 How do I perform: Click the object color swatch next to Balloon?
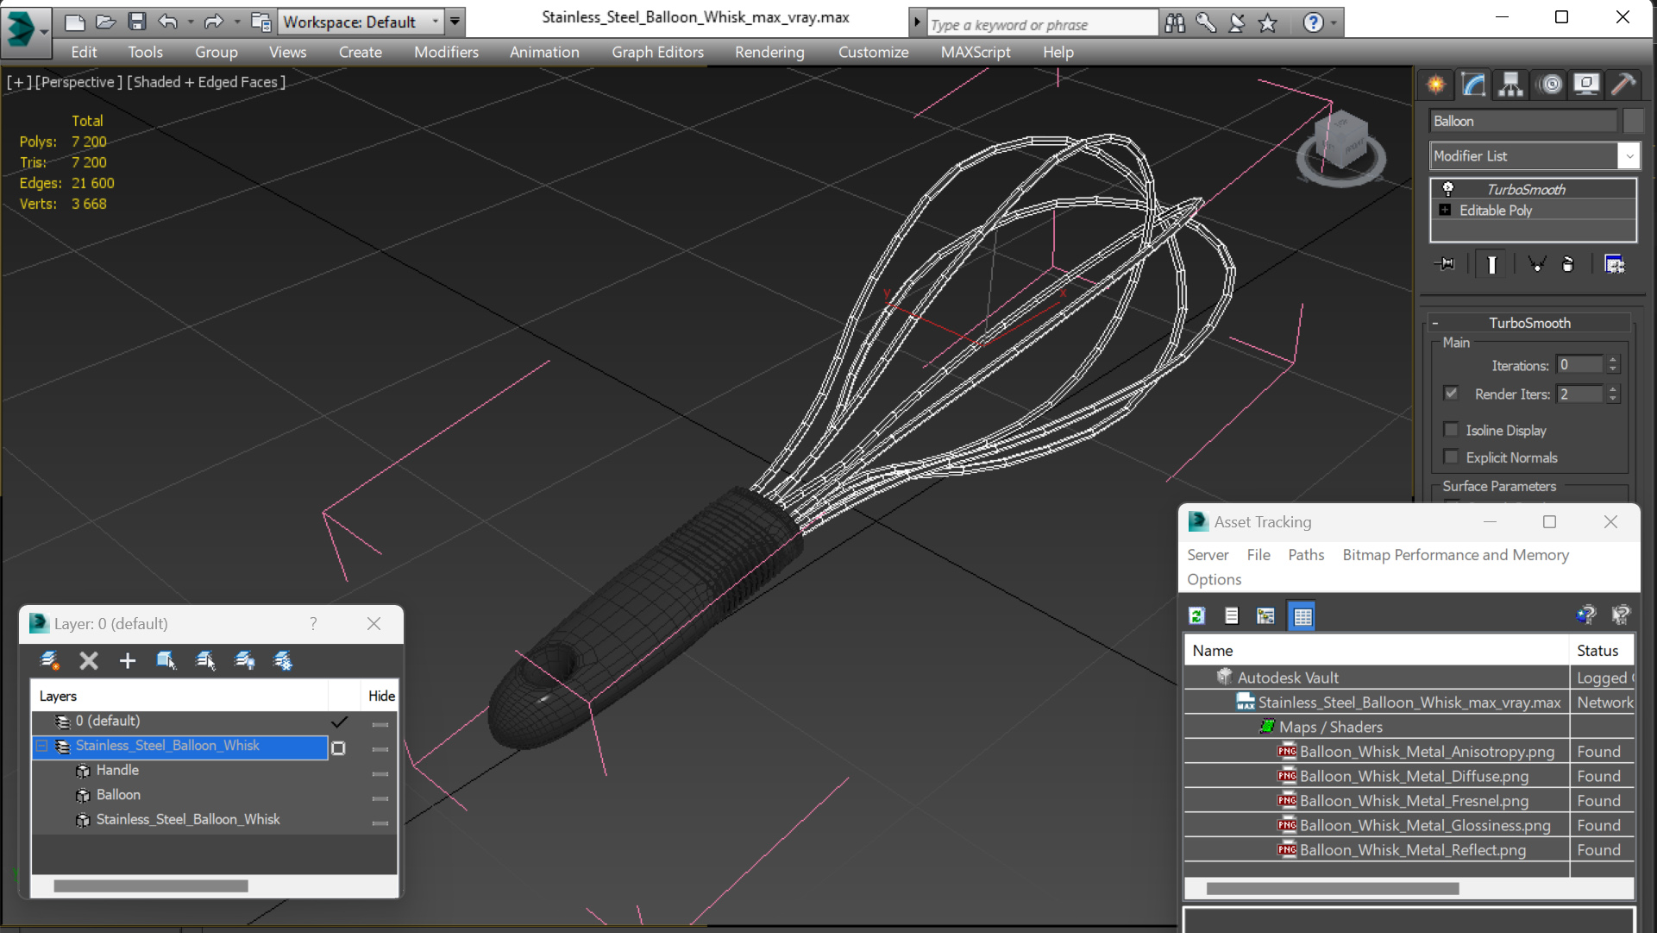coord(1633,121)
